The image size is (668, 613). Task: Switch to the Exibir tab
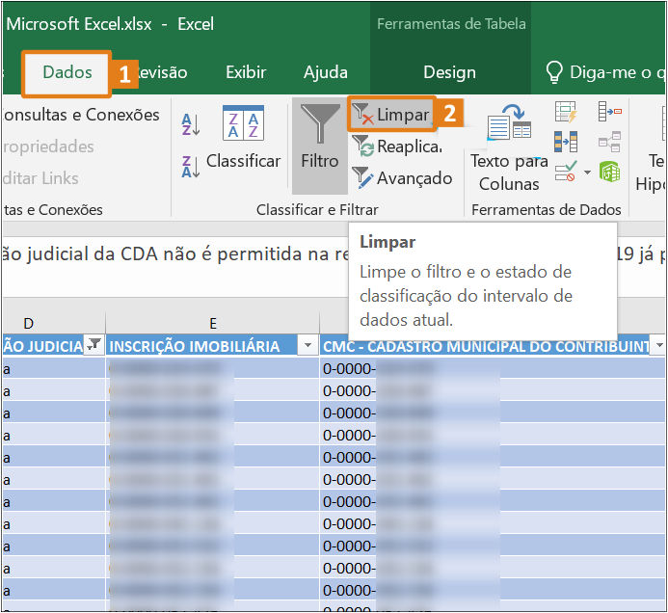pyautogui.click(x=246, y=72)
